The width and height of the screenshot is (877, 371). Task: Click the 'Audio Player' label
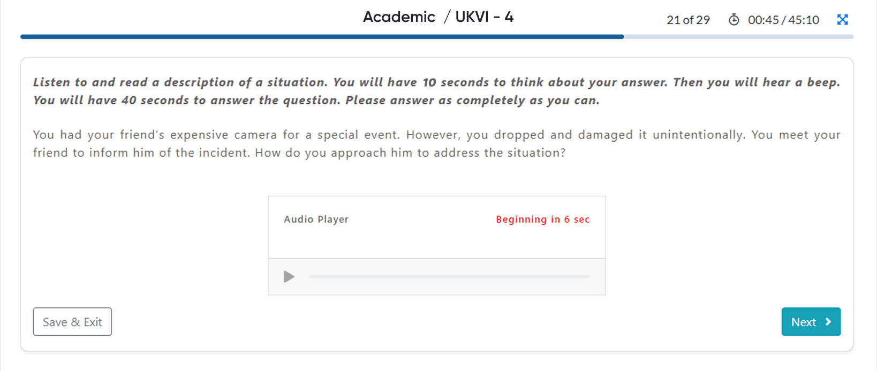pos(316,219)
